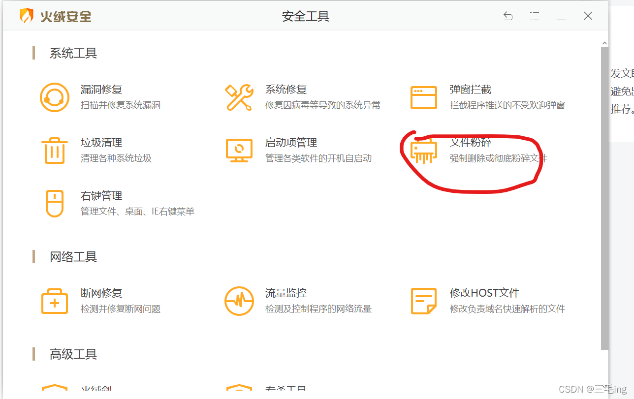Click description 清理各种系统垃圾
The height and width of the screenshot is (399, 634).
click(116, 158)
